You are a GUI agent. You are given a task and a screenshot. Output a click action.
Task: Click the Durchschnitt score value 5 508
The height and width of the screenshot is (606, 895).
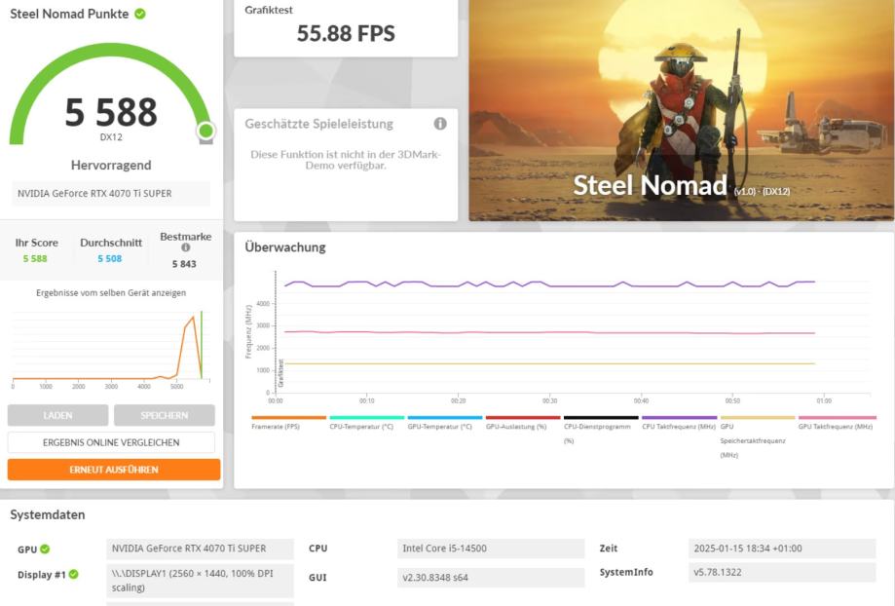[x=110, y=259]
